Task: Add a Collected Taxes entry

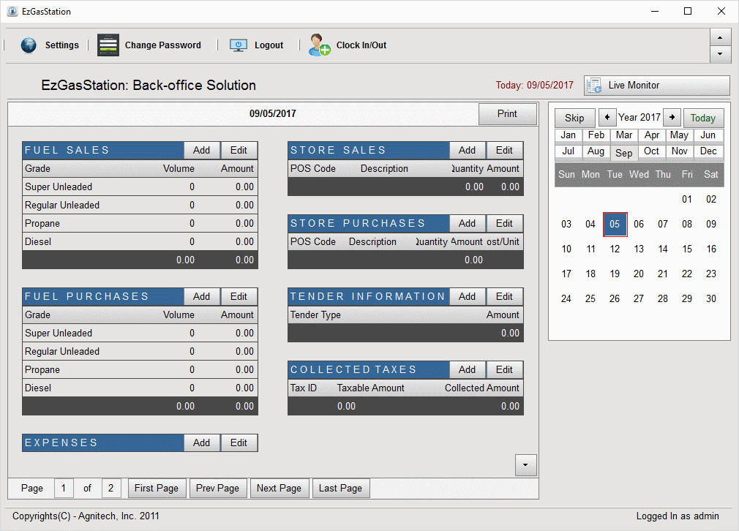Action: 467,370
